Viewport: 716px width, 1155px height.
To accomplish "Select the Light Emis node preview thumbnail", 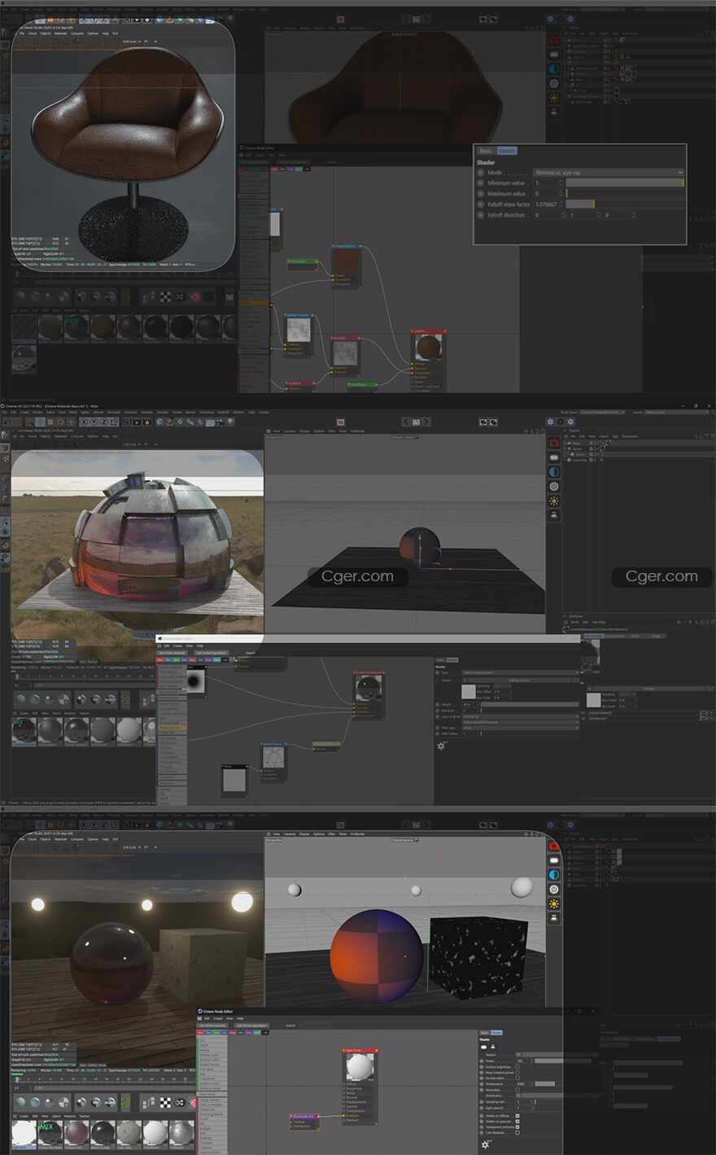I will tap(359, 1068).
